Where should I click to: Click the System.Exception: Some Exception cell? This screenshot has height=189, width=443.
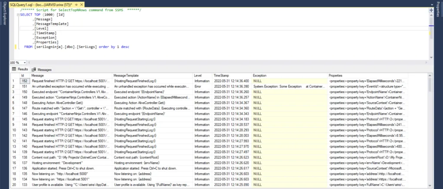point(289,86)
